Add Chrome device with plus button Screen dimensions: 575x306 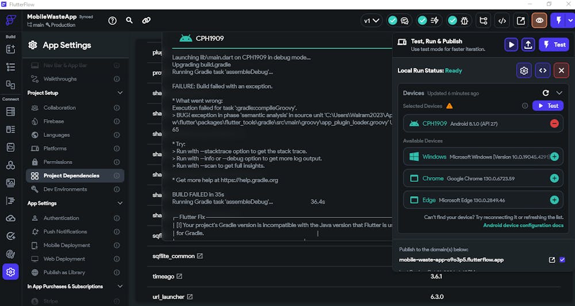[554, 178]
